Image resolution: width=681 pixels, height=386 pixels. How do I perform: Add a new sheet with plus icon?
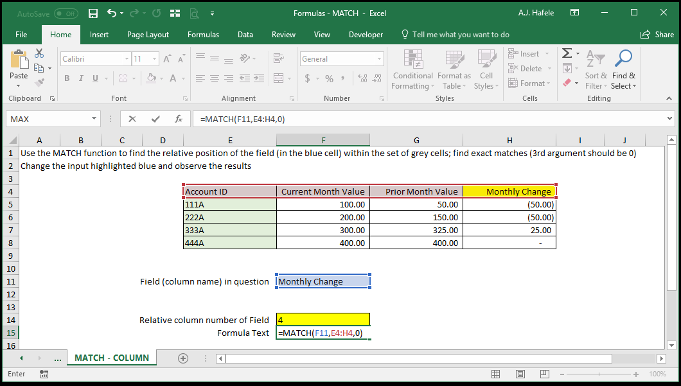coord(183,358)
